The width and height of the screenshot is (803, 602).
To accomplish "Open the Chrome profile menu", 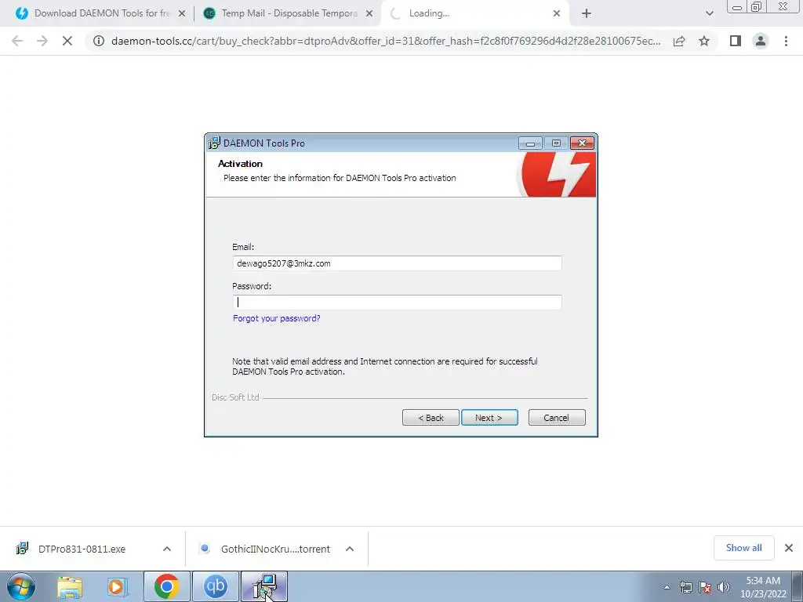I will pyautogui.click(x=761, y=41).
